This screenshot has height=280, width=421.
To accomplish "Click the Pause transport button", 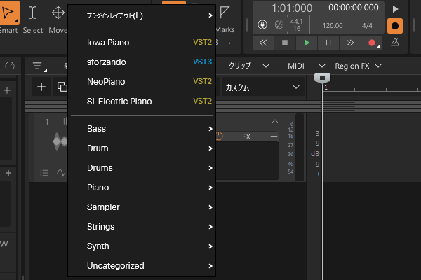I will [x=328, y=43].
